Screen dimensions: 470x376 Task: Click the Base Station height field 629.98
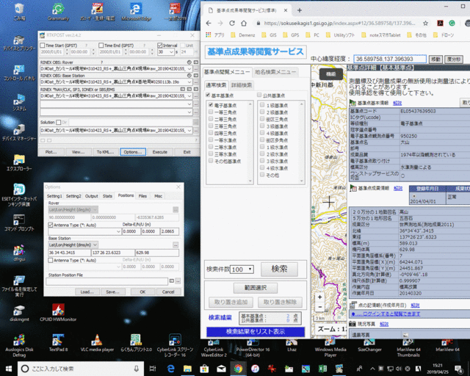click(157, 253)
